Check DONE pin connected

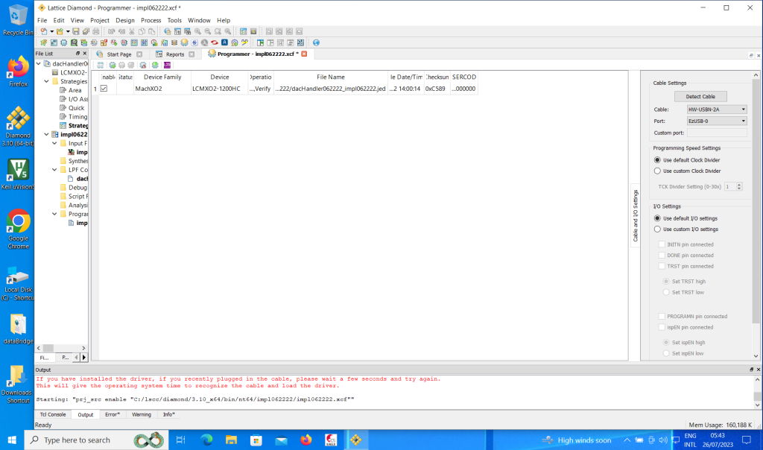(x=662, y=255)
